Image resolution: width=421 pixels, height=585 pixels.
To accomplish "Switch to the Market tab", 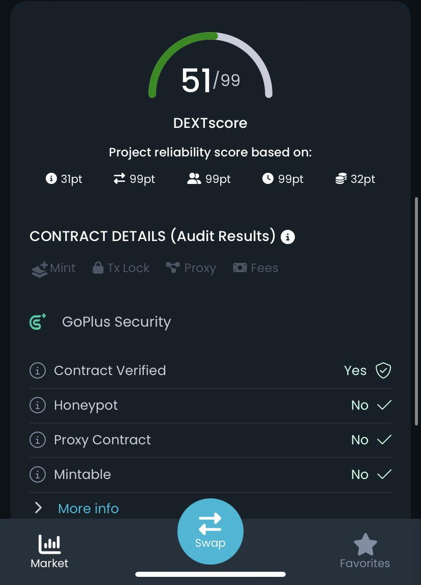I will 49,551.
